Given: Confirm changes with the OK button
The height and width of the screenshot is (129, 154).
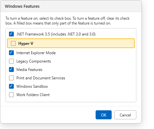Looking at the screenshot, I should pyautogui.click(x=104, y=115).
